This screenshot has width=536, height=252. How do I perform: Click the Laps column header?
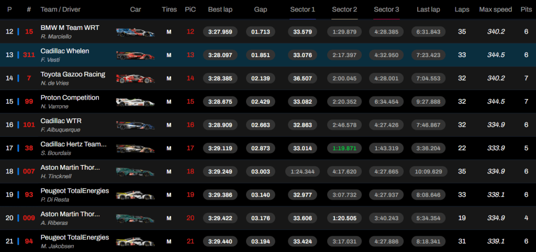pos(462,9)
